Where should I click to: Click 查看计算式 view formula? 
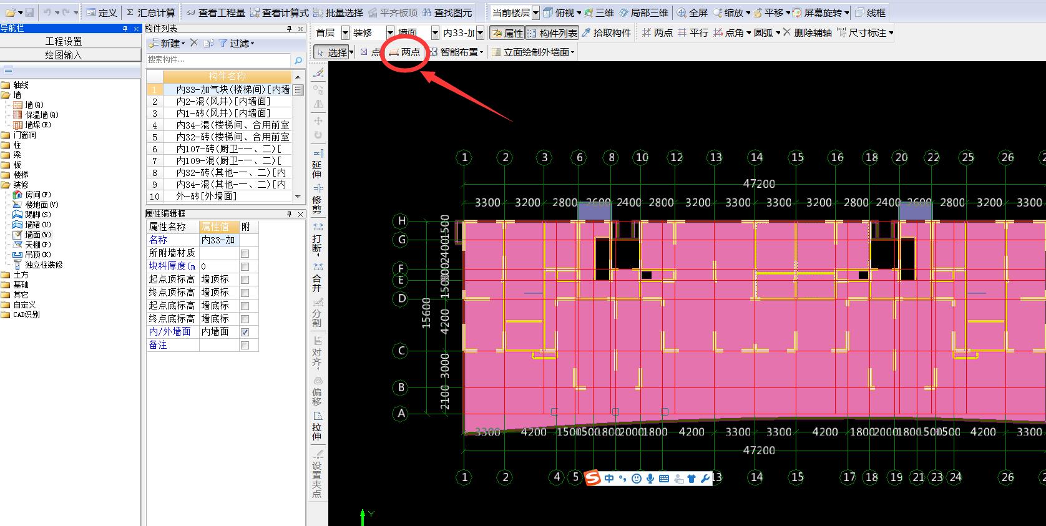coord(279,12)
